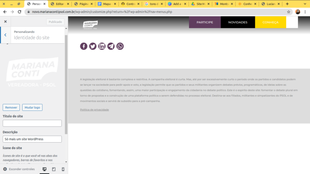Click the Publicado button
310x174 pixels.
point(55,22)
